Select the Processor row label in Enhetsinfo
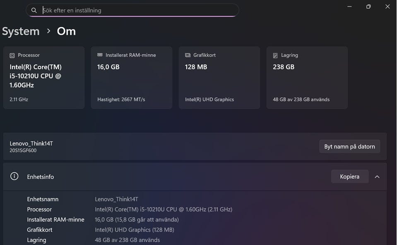This screenshot has width=397, height=245. pos(39,209)
